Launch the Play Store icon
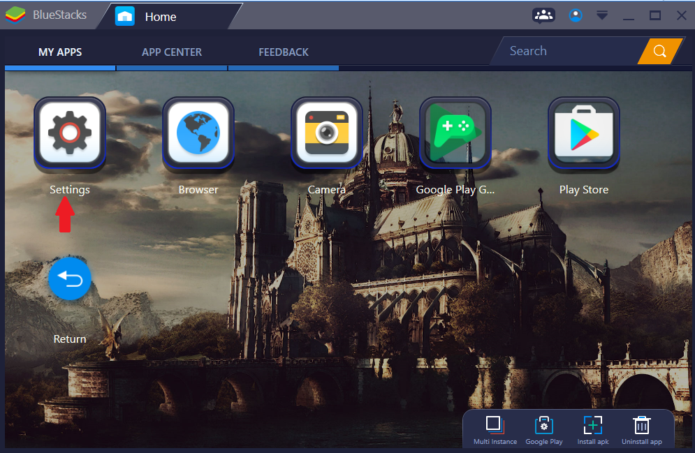 [x=584, y=133]
